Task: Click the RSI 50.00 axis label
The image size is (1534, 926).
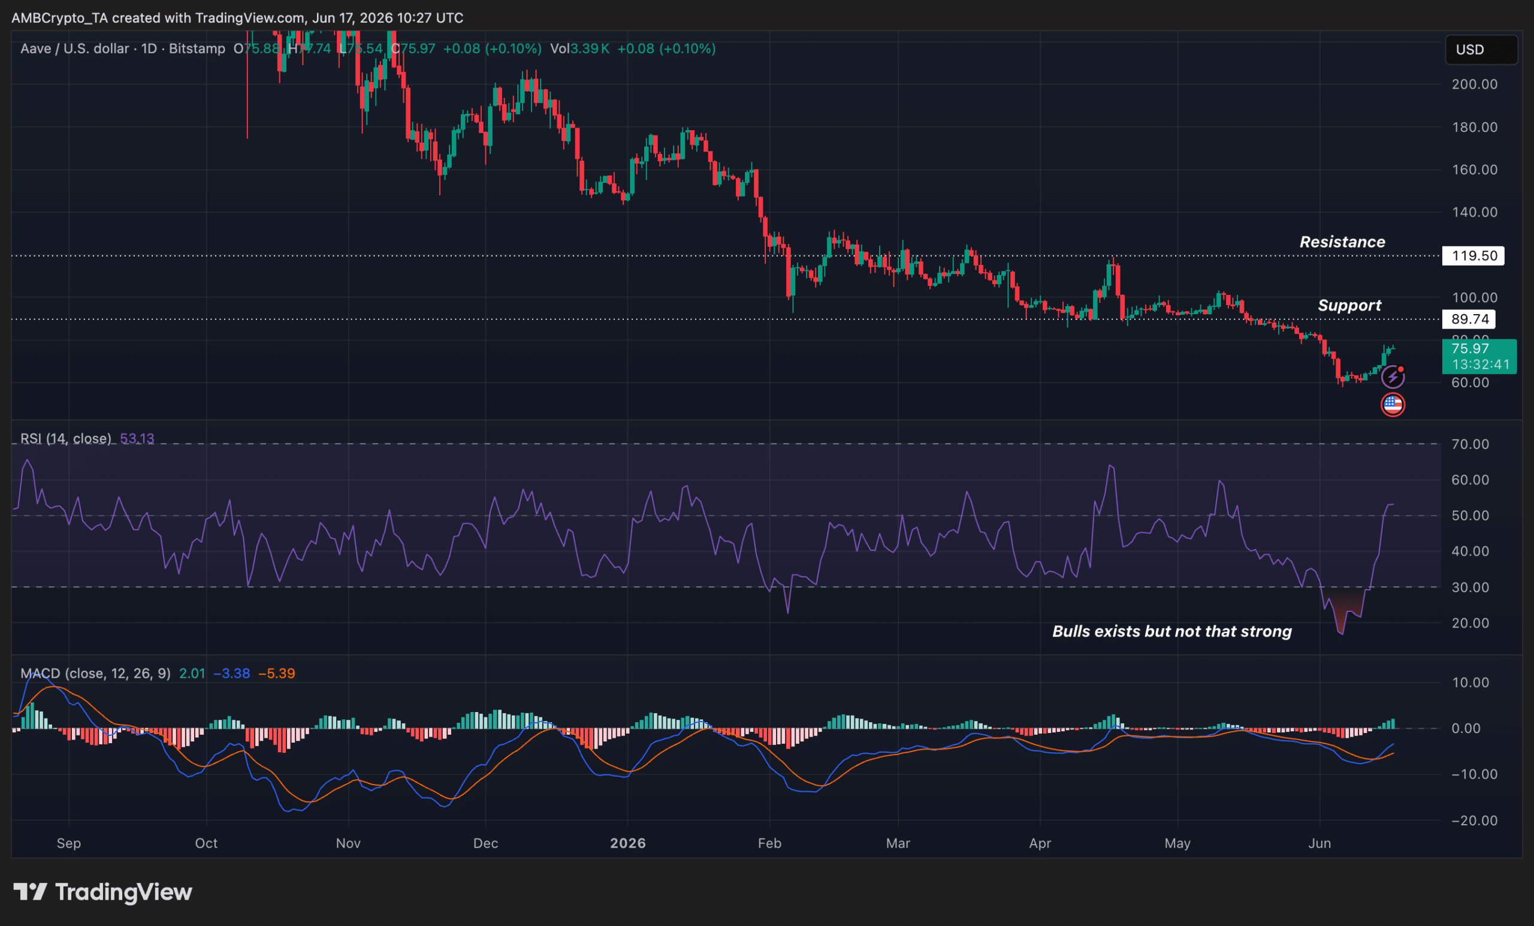Action: tap(1470, 515)
